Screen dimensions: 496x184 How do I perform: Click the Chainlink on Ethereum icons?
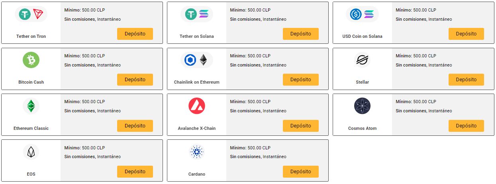pos(196,60)
